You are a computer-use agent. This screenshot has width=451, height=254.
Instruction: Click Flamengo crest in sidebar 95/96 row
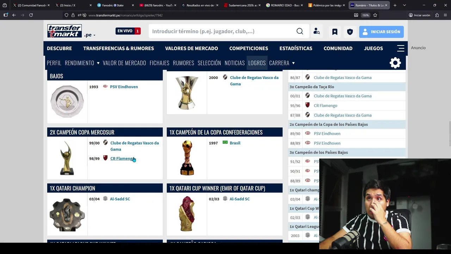308,105
